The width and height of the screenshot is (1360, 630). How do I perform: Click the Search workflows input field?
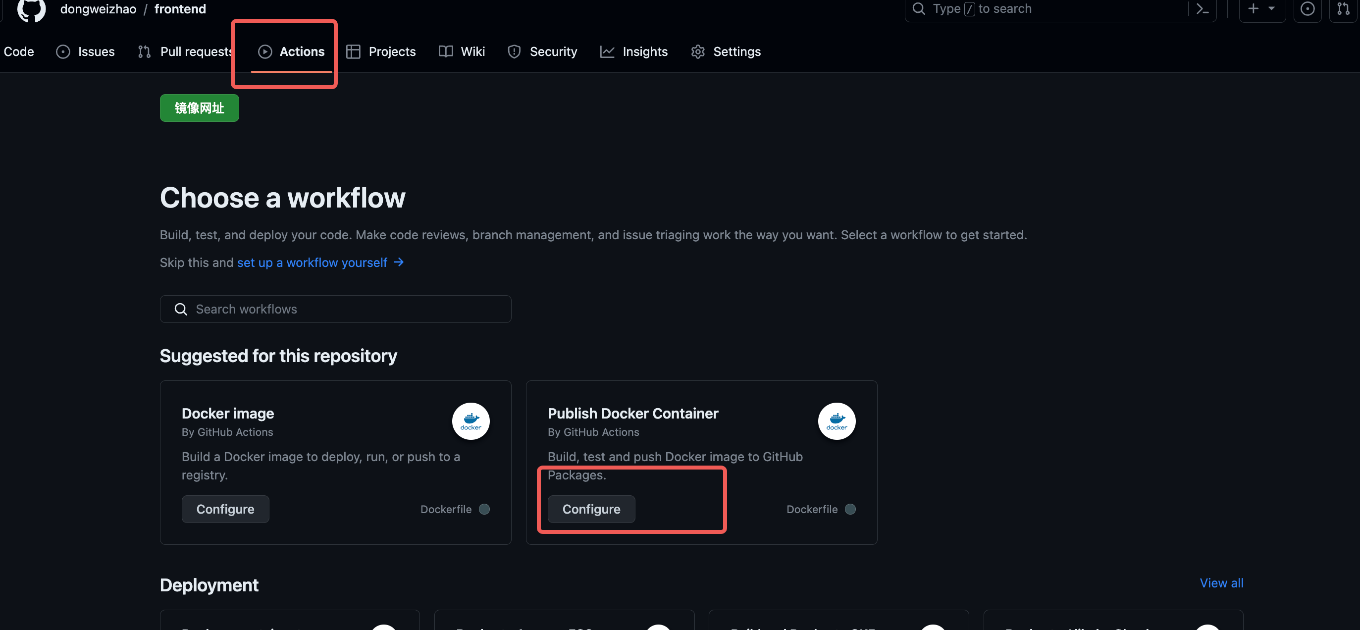[x=336, y=308]
